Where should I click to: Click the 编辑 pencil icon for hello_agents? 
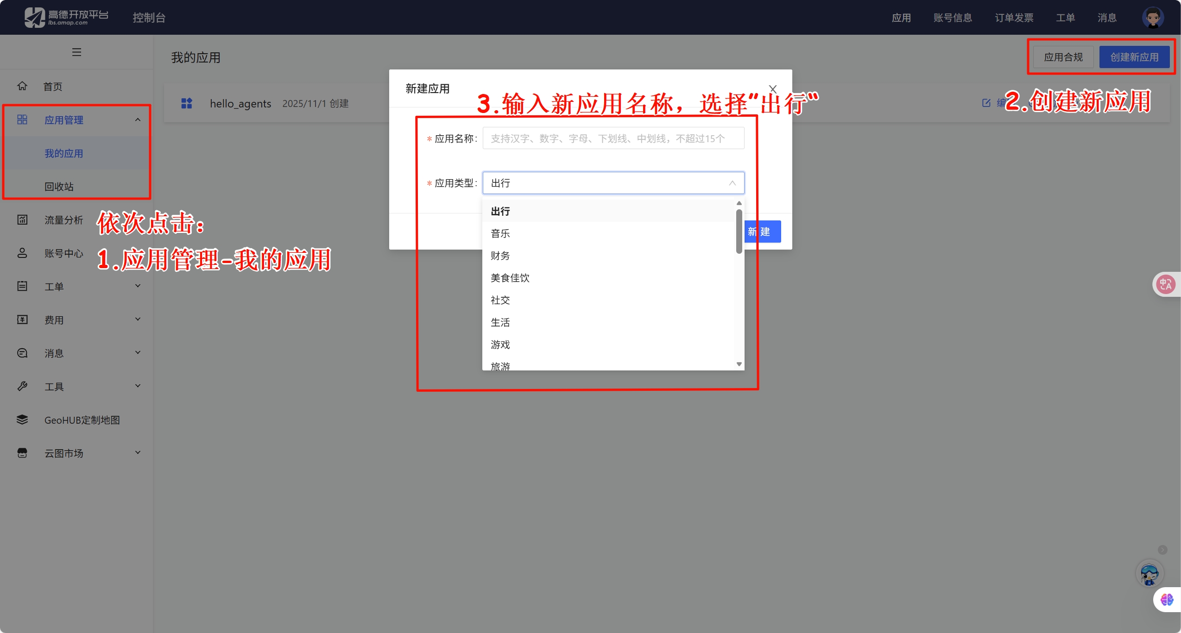(985, 103)
